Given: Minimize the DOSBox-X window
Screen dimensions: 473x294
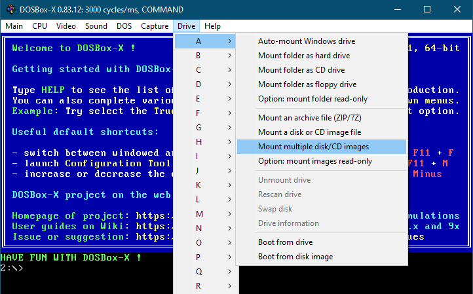Looking at the screenshot, I should pyautogui.click(x=398, y=9).
